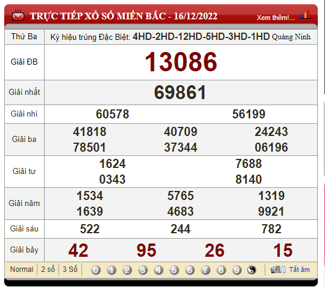Click the envelope mail icon in header

pos(18,15)
